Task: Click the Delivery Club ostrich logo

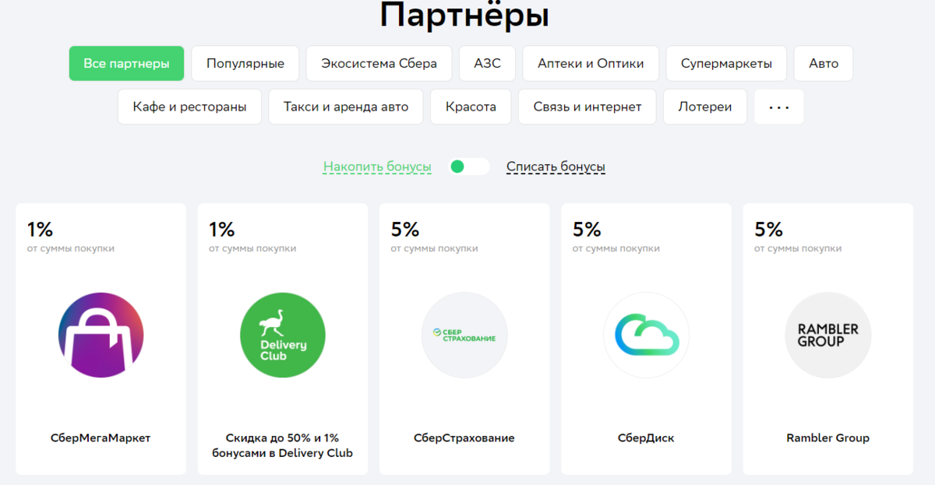Action: tap(283, 336)
